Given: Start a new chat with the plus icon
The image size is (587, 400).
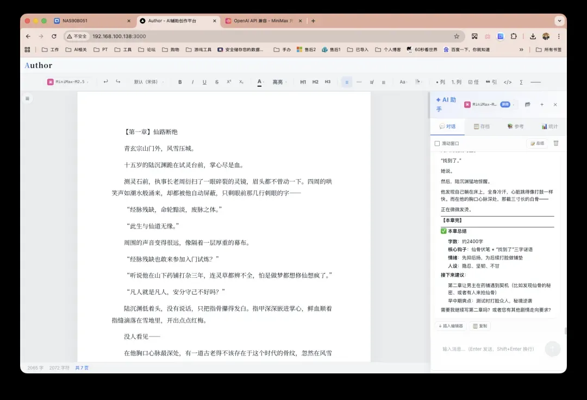Looking at the screenshot, I should pos(541,104).
